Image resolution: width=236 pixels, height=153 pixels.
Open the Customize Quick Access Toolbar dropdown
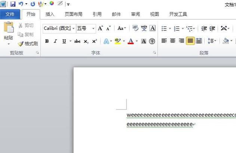click(x=68, y=4)
